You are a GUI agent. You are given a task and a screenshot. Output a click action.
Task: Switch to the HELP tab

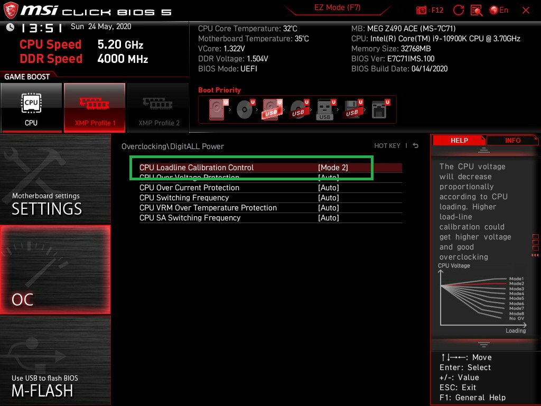(459, 140)
